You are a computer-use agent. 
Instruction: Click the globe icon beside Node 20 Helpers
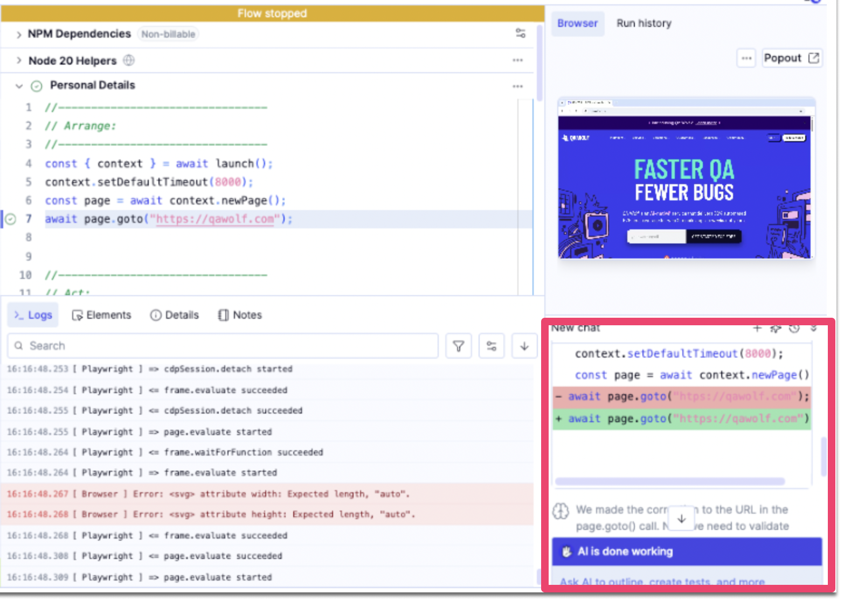coord(129,60)
